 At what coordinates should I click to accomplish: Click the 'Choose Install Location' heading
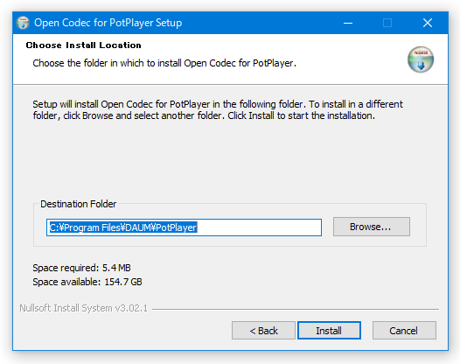click(x=83, y=45)
